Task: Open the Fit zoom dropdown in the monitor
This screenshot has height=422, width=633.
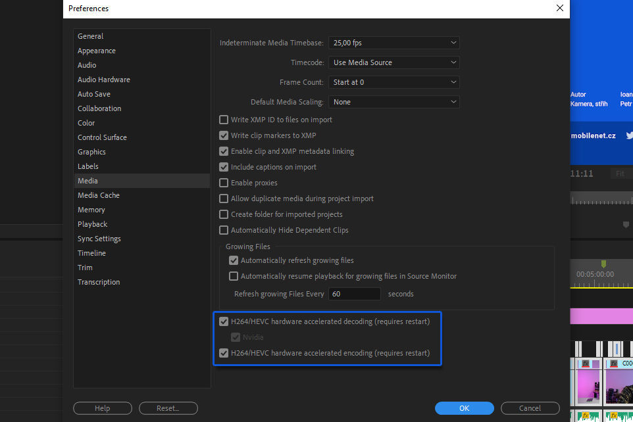Action: pos(621,174)
